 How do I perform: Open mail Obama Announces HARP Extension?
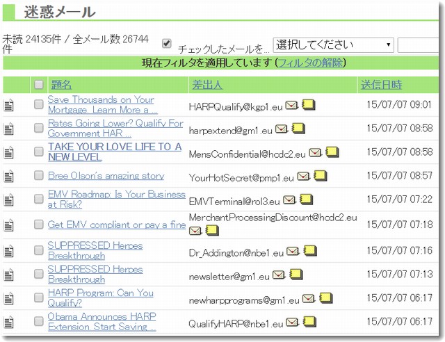tap(102, 321)
